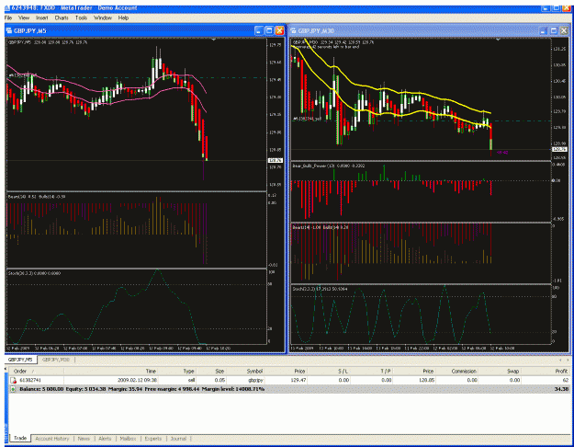Viewport: 574px width, 447px height.
Task: Click the Balance: 5 000.00 summary row
Action: (289, 389)
